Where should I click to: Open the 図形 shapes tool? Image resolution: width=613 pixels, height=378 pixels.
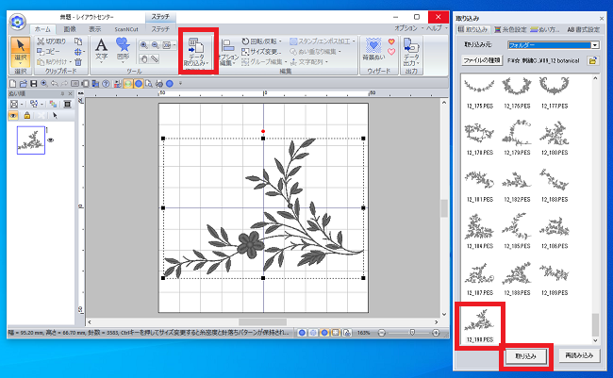coord(123,52)
